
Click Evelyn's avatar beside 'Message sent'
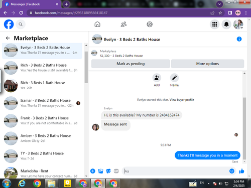click(96, 127)
